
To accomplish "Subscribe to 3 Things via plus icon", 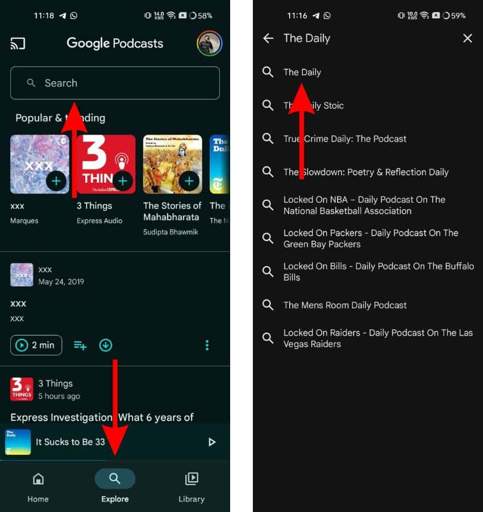I will click(123, 181).
